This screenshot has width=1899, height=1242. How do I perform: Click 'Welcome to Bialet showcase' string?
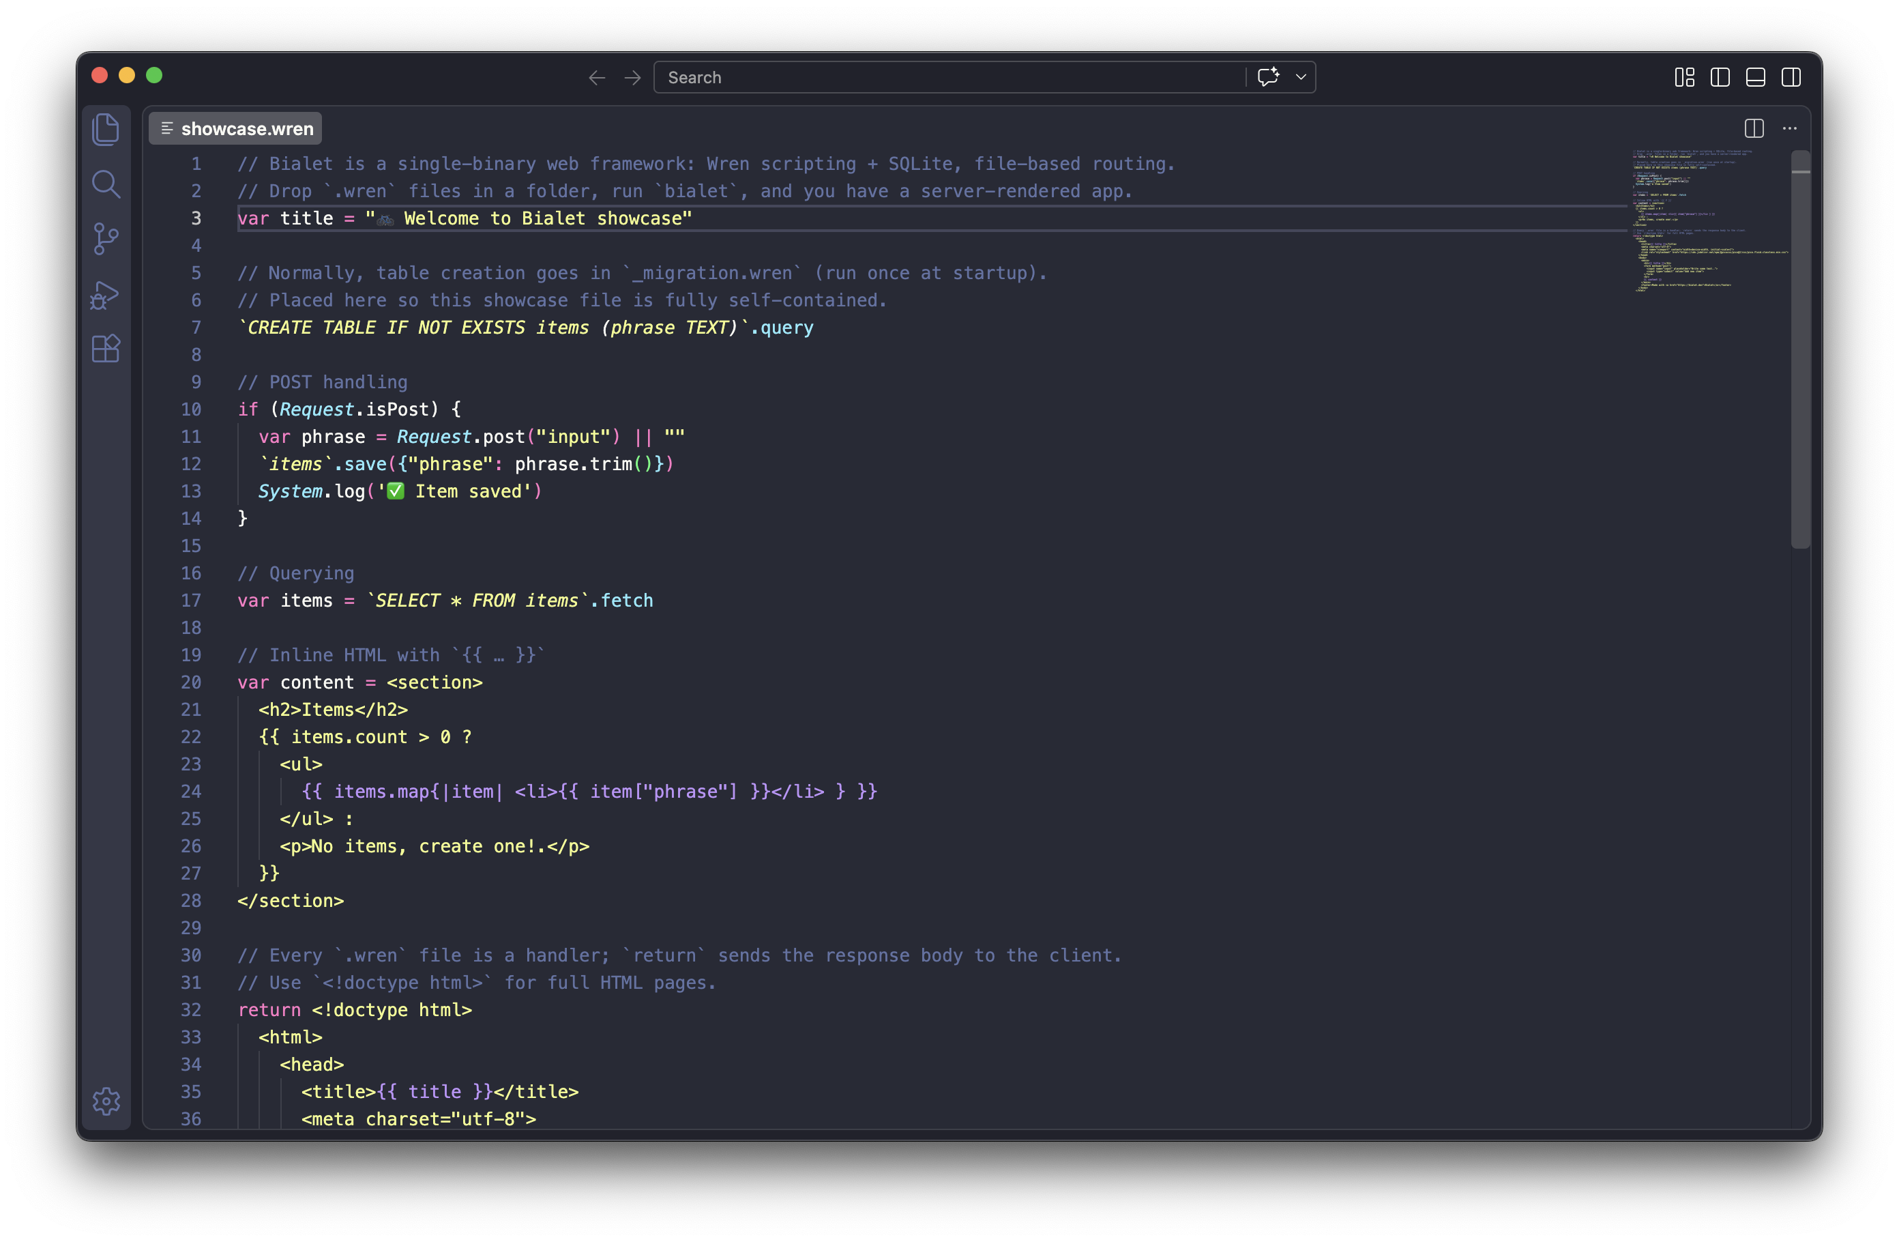[542, 218]
